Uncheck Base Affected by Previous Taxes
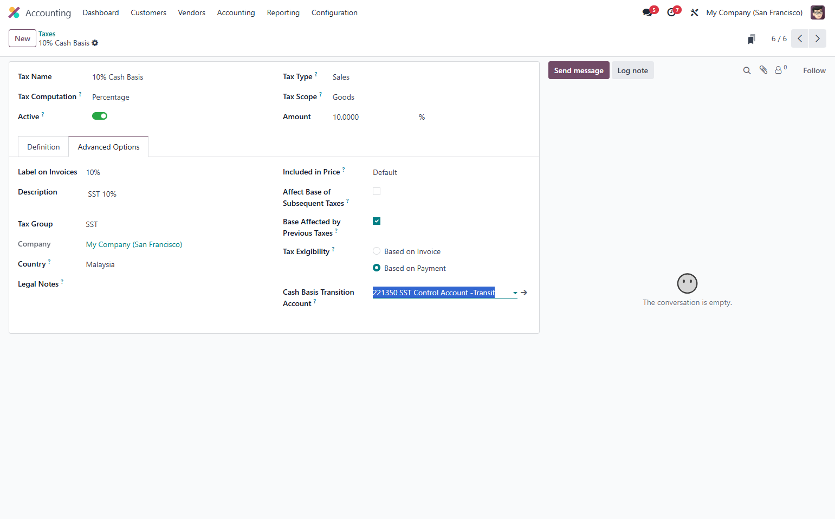 pyautogui.click(x=377, y=221)
